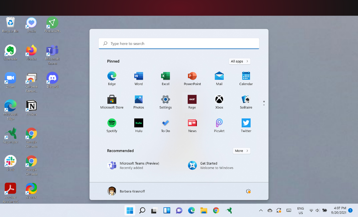Open Task View on the taskbar

(x=154, y=210)
